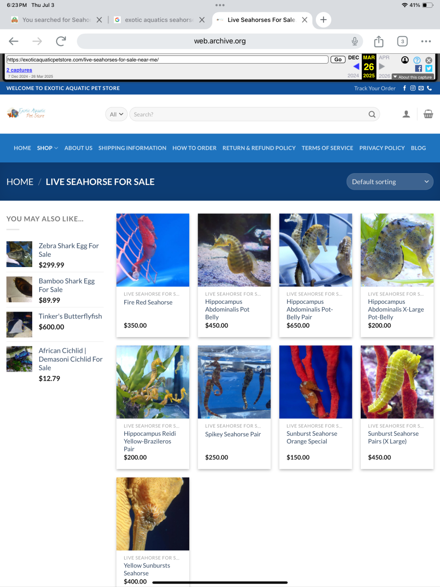
Task: Open BLOG in the navigation bar
Action: [x=418, y=148]
